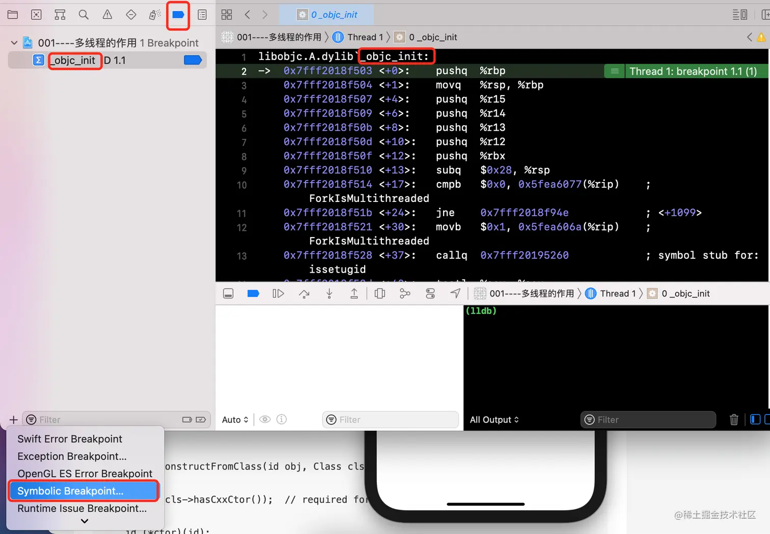The image size is (770, 534).
Task: Toggle show only enabled breakpoints filter
Action: 187,420
